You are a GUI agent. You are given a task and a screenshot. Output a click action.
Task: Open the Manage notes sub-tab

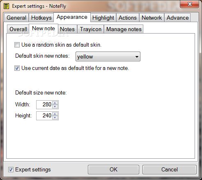point(124,29)
